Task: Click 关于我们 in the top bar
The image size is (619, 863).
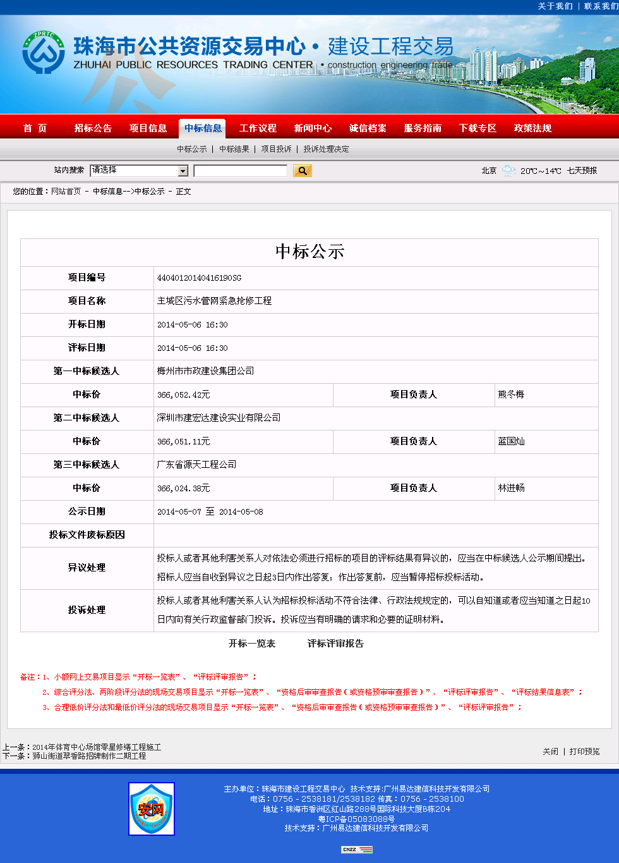Action: pos(555,6)
